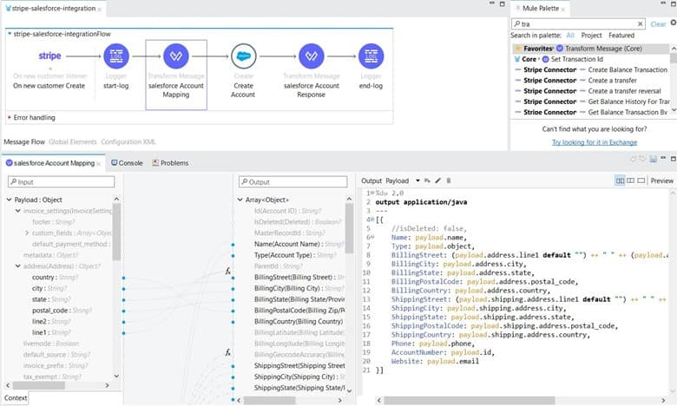Switch to the Console tab
The height and width of the screenshot is (406, 677).
pyautogui.click(x=127, y=163)
